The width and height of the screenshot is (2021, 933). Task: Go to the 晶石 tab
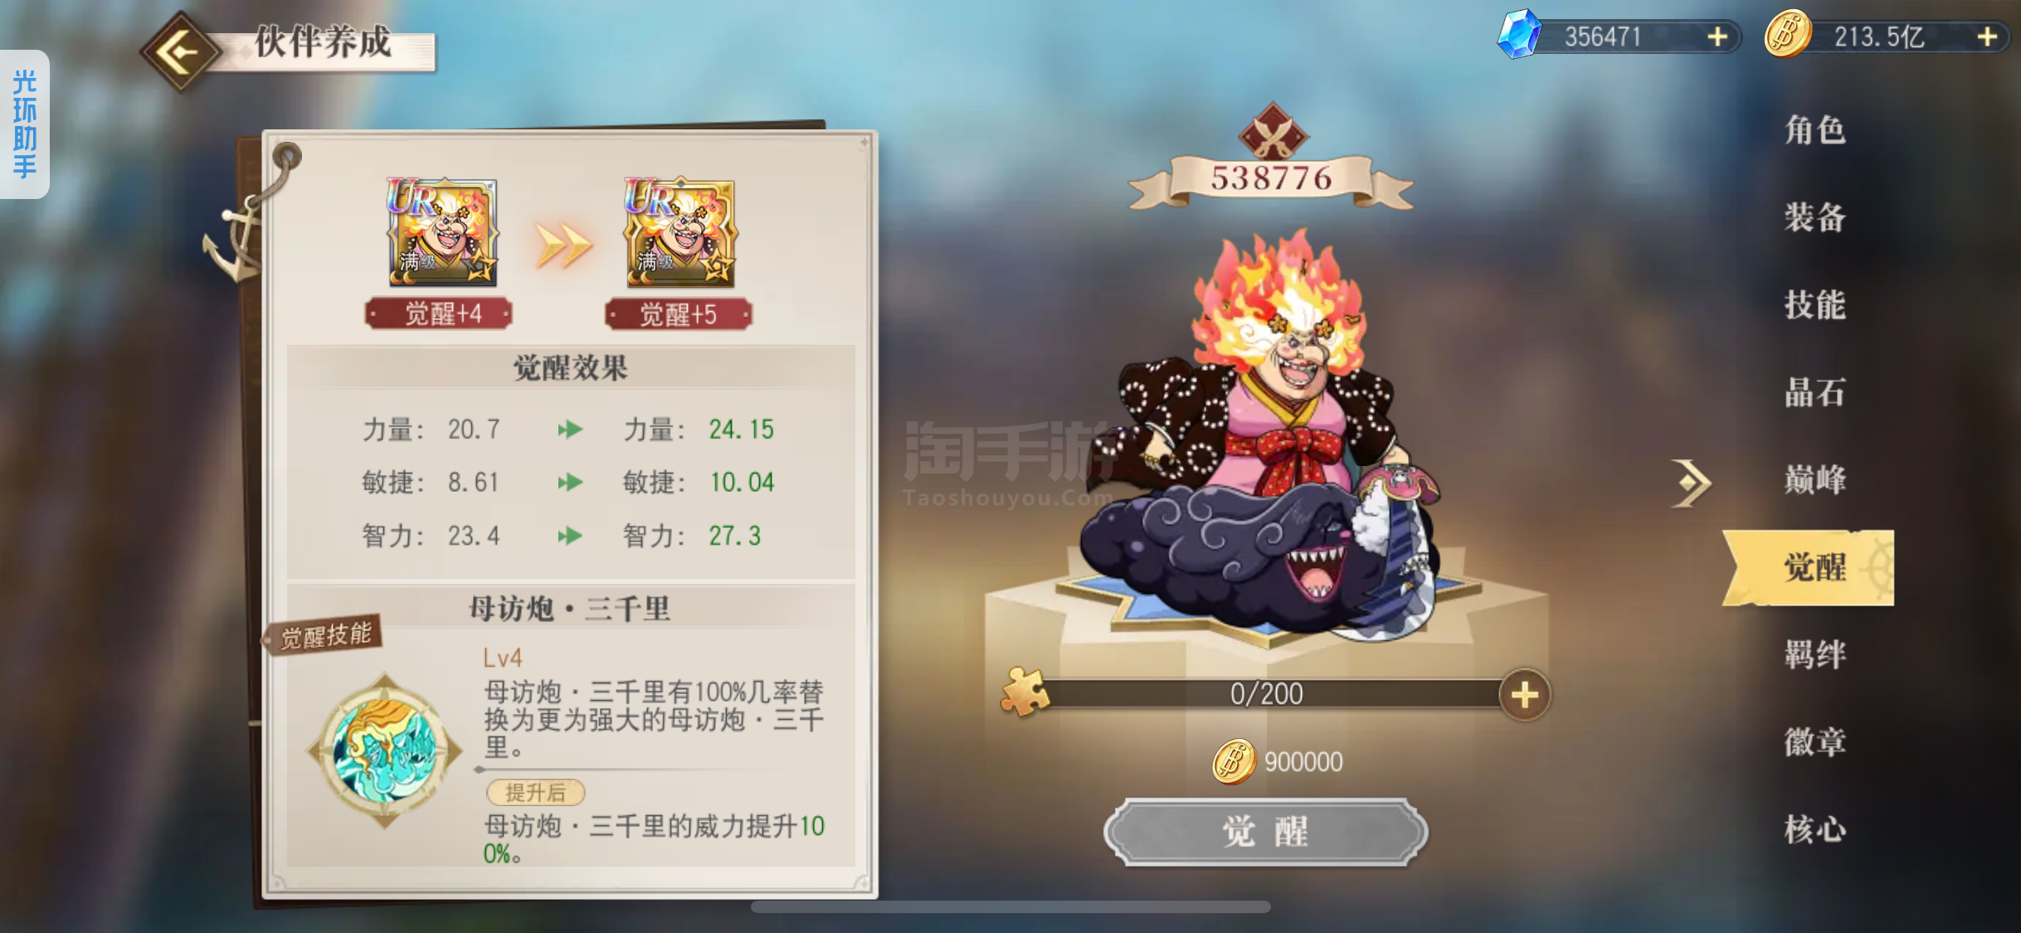pyautogui.click(x=1814, y=392)
